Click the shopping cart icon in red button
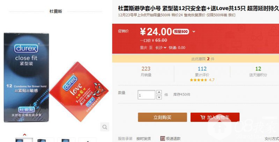The width and height of the screenshot is (279, 142). click(x=203, y=118)
